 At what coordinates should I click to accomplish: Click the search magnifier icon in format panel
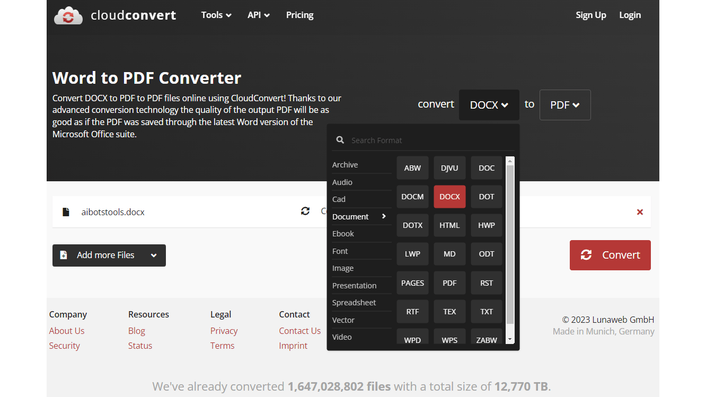340,140
